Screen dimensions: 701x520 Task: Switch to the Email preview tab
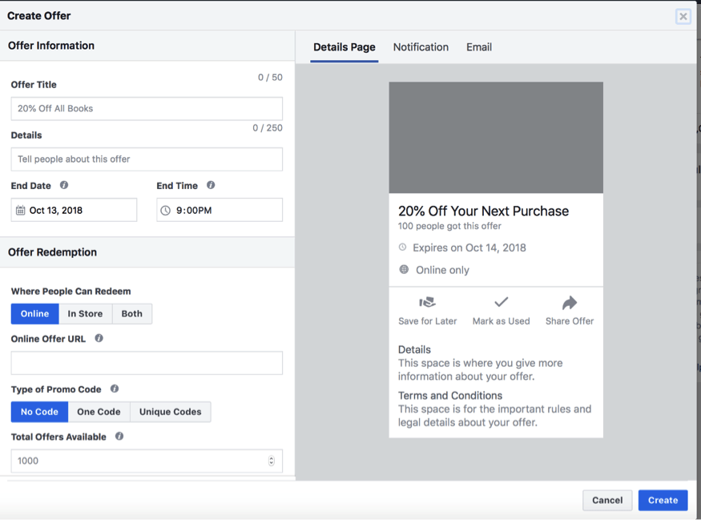coord(479,47)
